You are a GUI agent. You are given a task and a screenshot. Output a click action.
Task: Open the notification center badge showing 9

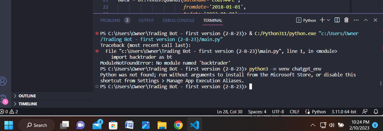click(375, 125)
